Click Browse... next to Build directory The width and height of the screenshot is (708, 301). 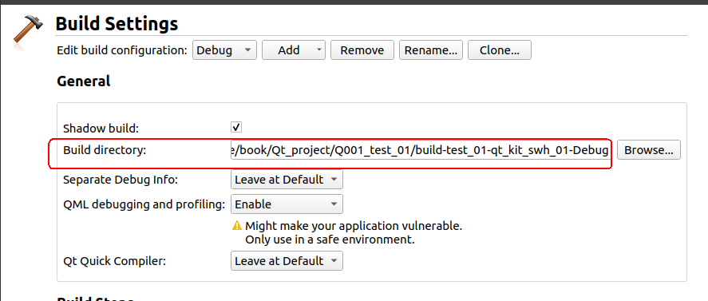[x=649, y=150]
